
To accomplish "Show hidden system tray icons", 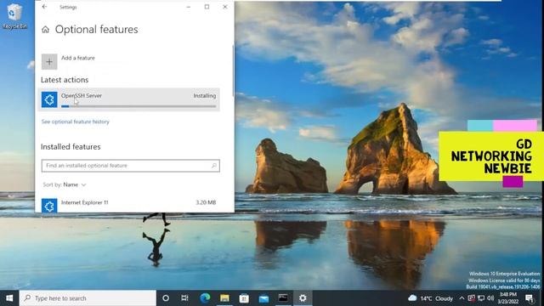I will tap(462, 298).
